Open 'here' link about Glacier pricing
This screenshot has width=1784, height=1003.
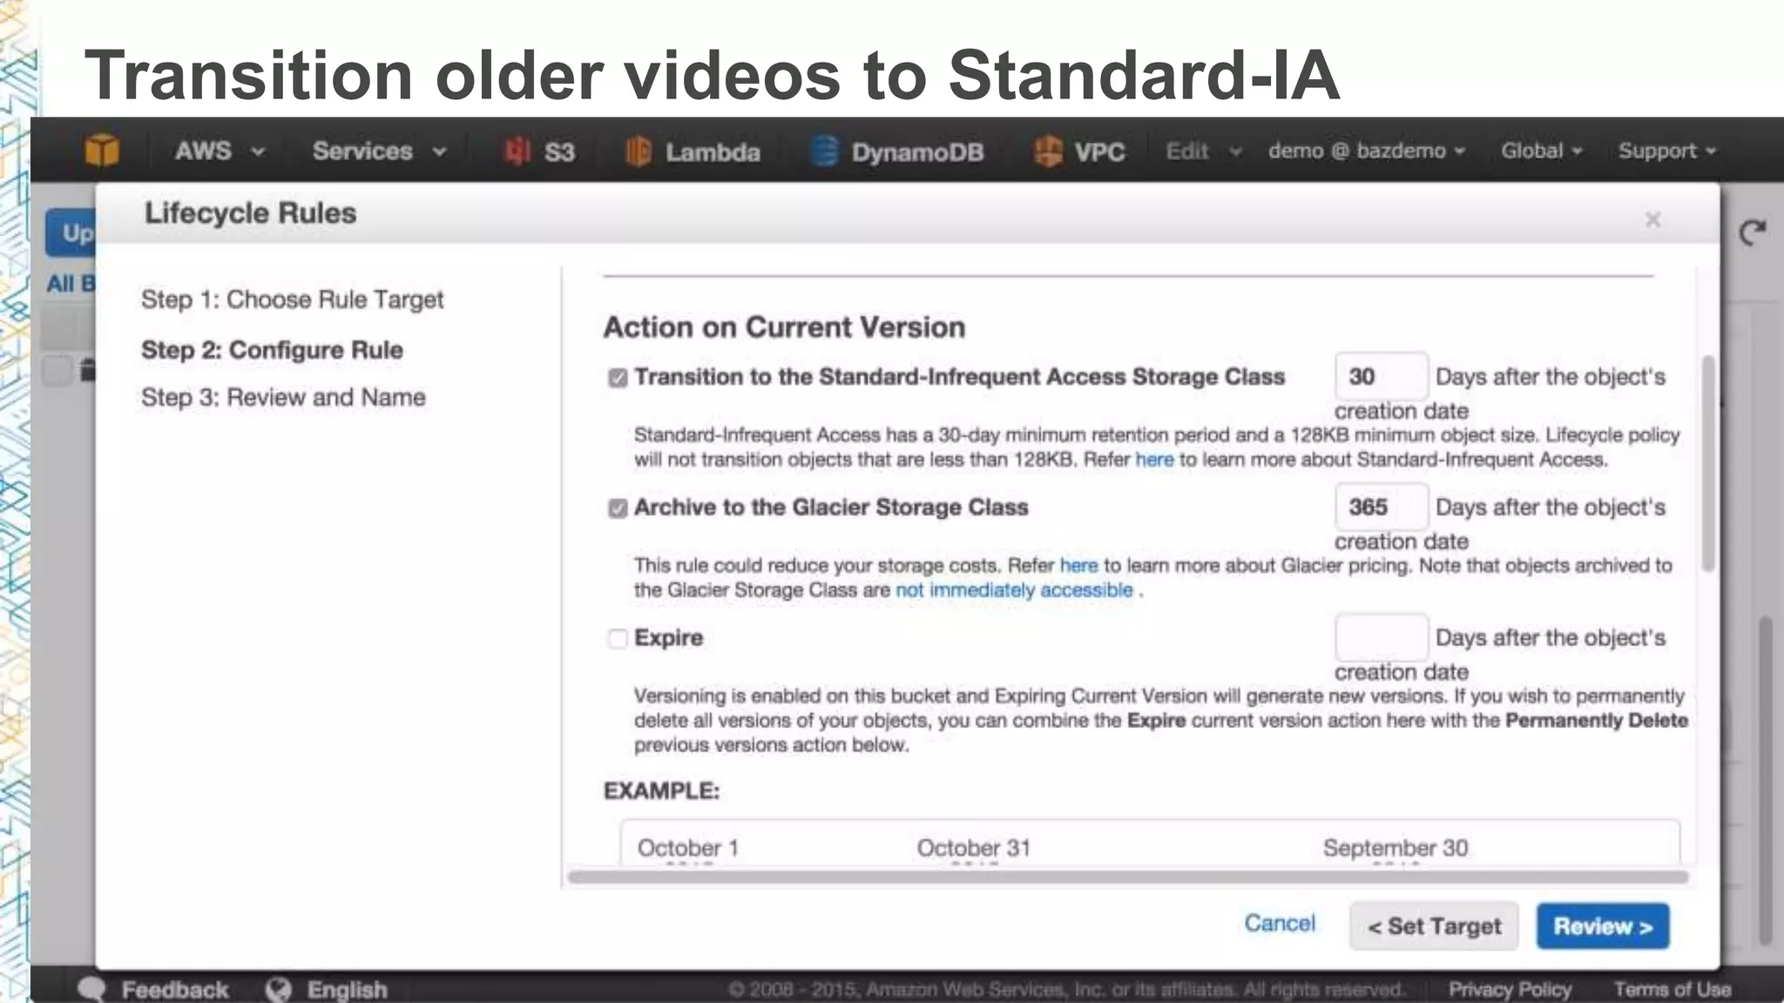[1078, 566]
